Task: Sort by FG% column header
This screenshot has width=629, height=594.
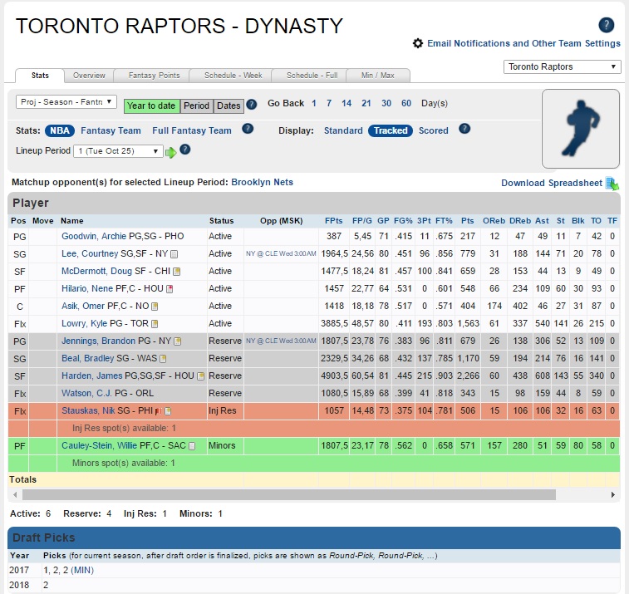Action: 403,221
